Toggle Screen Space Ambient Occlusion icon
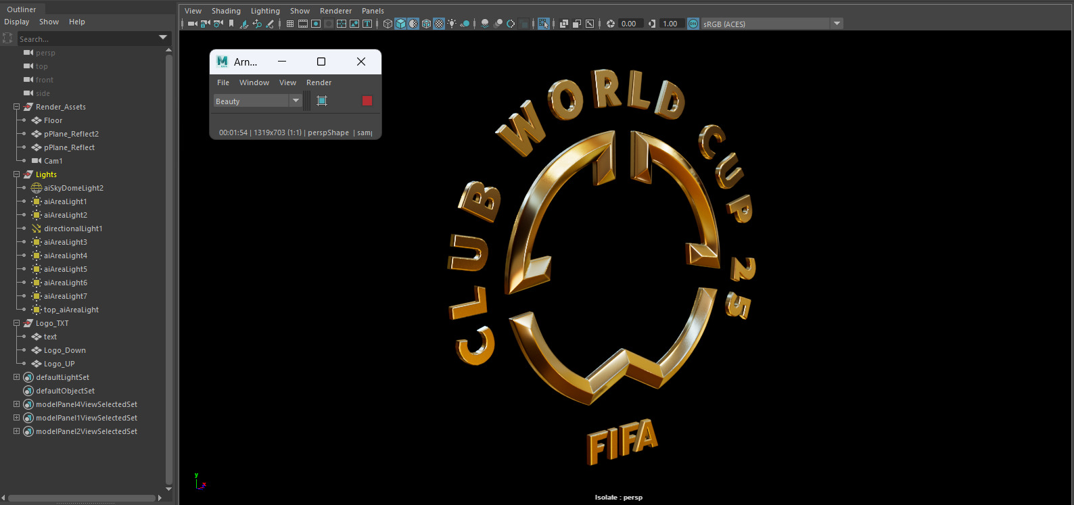The image size is (1074, 505). 484,24
